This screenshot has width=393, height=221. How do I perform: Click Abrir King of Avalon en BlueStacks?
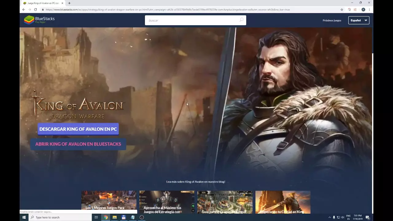point(78,144)
